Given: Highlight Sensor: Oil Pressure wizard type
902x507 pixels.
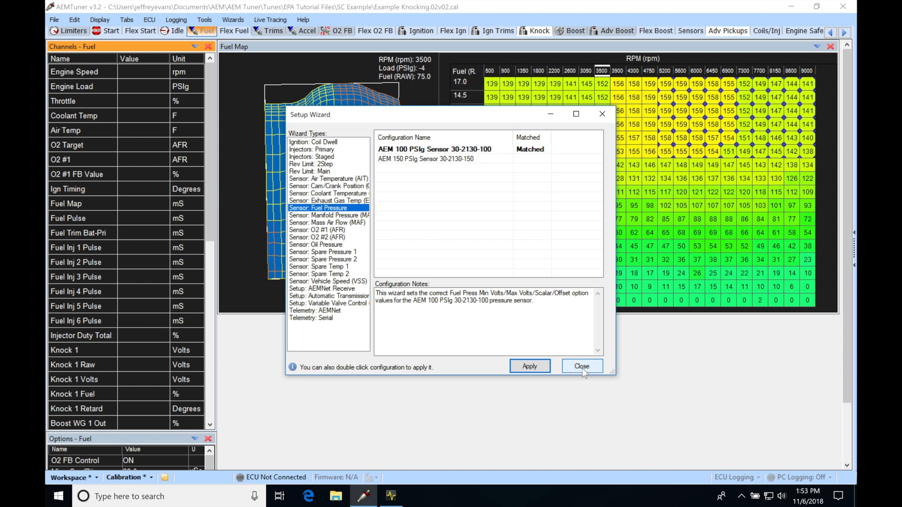Looking at the screenshot, I should 315,244.
